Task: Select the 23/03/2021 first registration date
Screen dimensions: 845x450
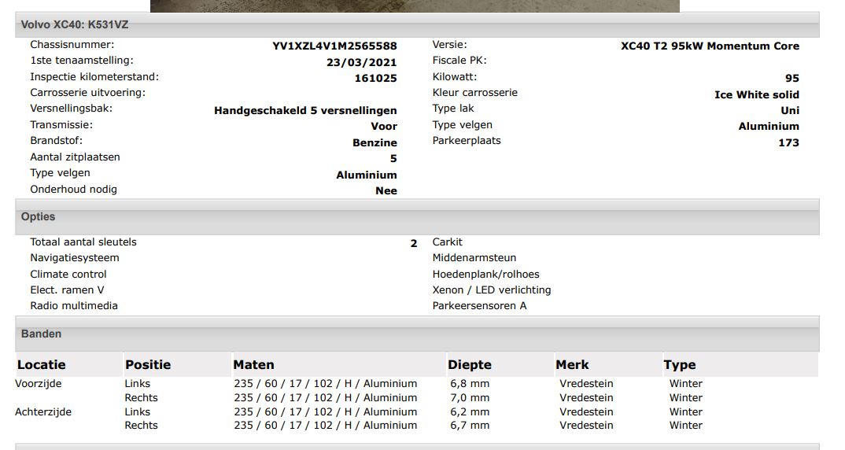Action: (x=361, y=62)
